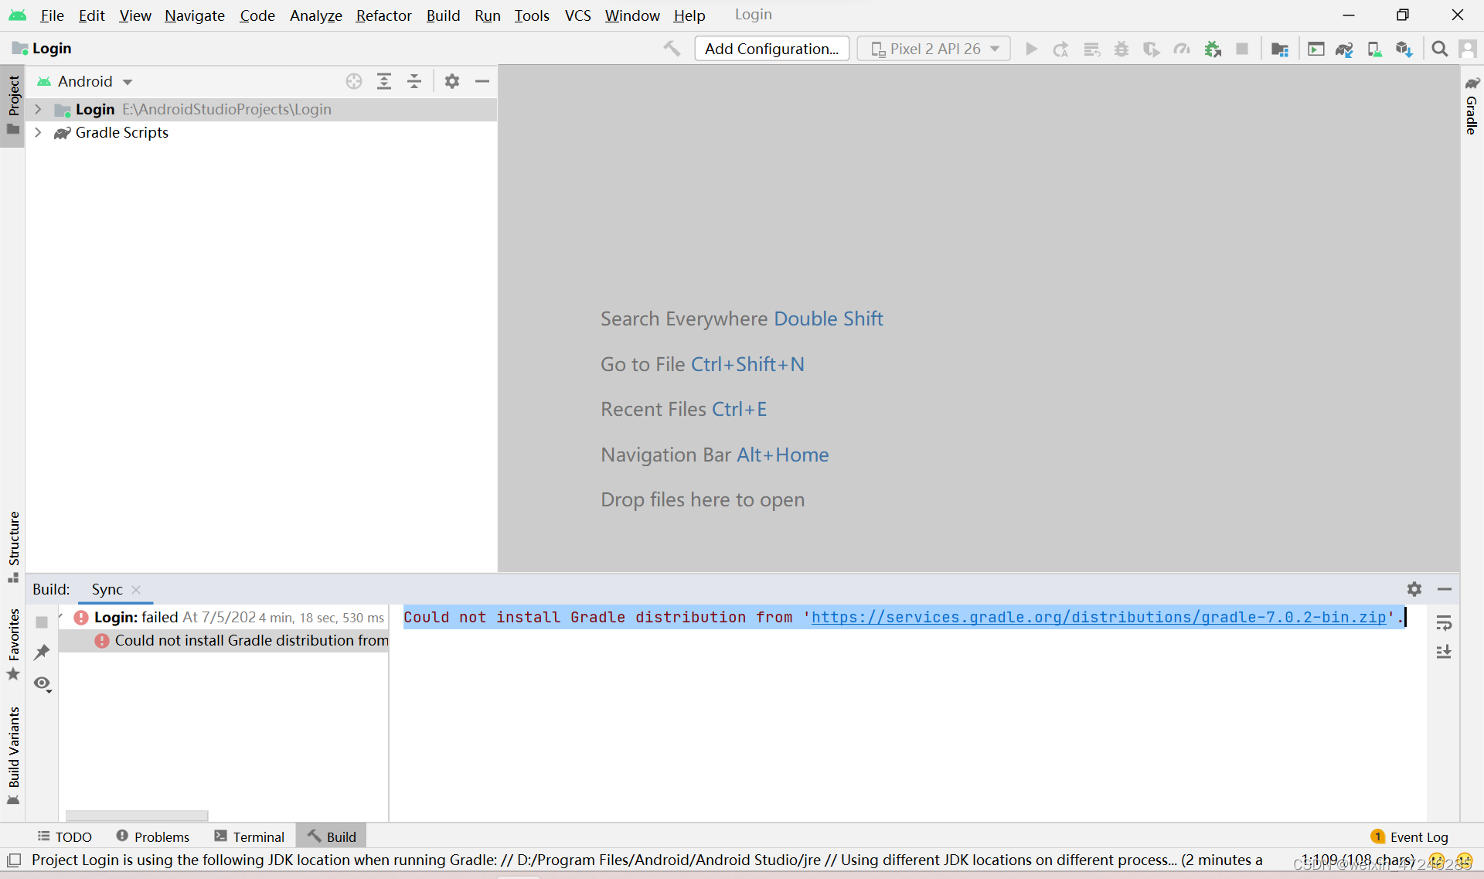Select the Sync tab in Build
Viewport: 1484px width, 879px height.
107,589
